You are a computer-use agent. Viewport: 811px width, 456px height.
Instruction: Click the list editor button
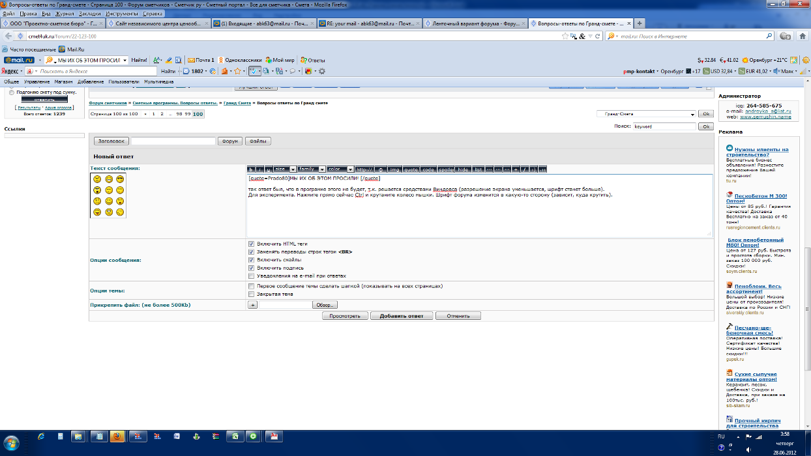[479, 169]
